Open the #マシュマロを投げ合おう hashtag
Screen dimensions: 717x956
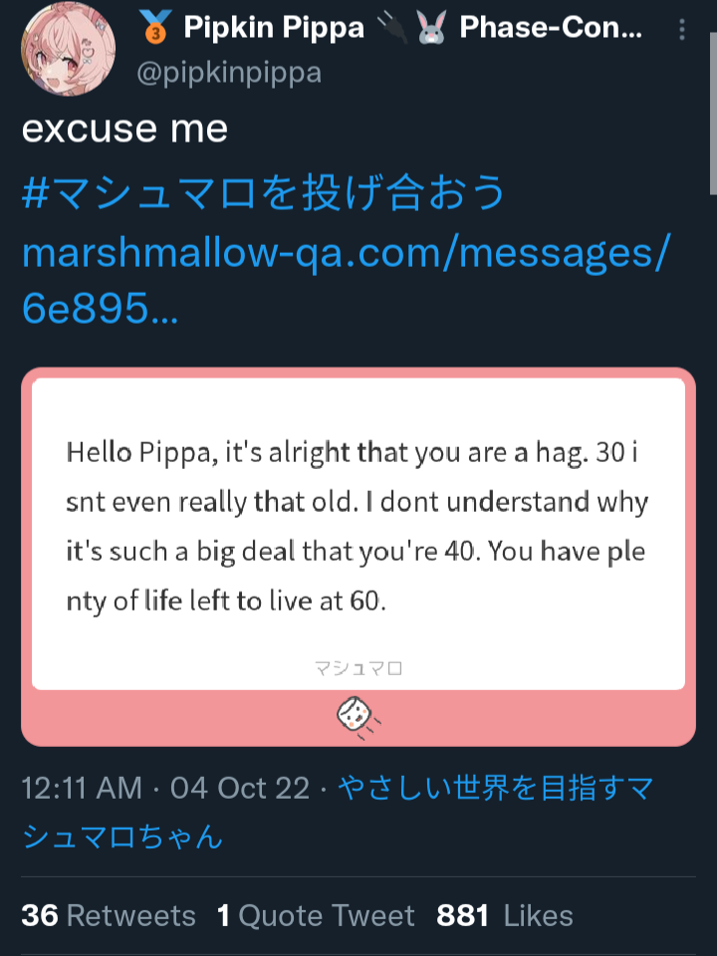264,191
